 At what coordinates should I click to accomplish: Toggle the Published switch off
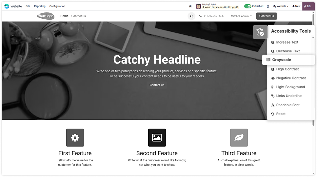[x=248, y=6]
